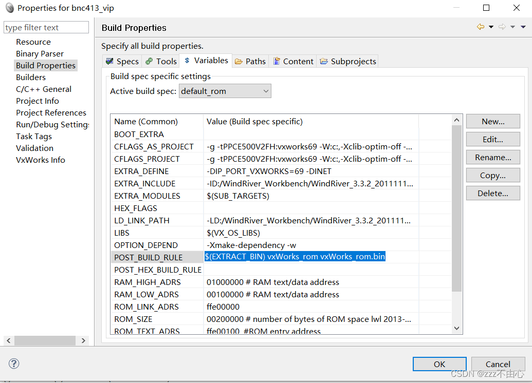Open the view menu triangle at top right
Viewport: 532px width, 383px height.
tap(523, 27)
